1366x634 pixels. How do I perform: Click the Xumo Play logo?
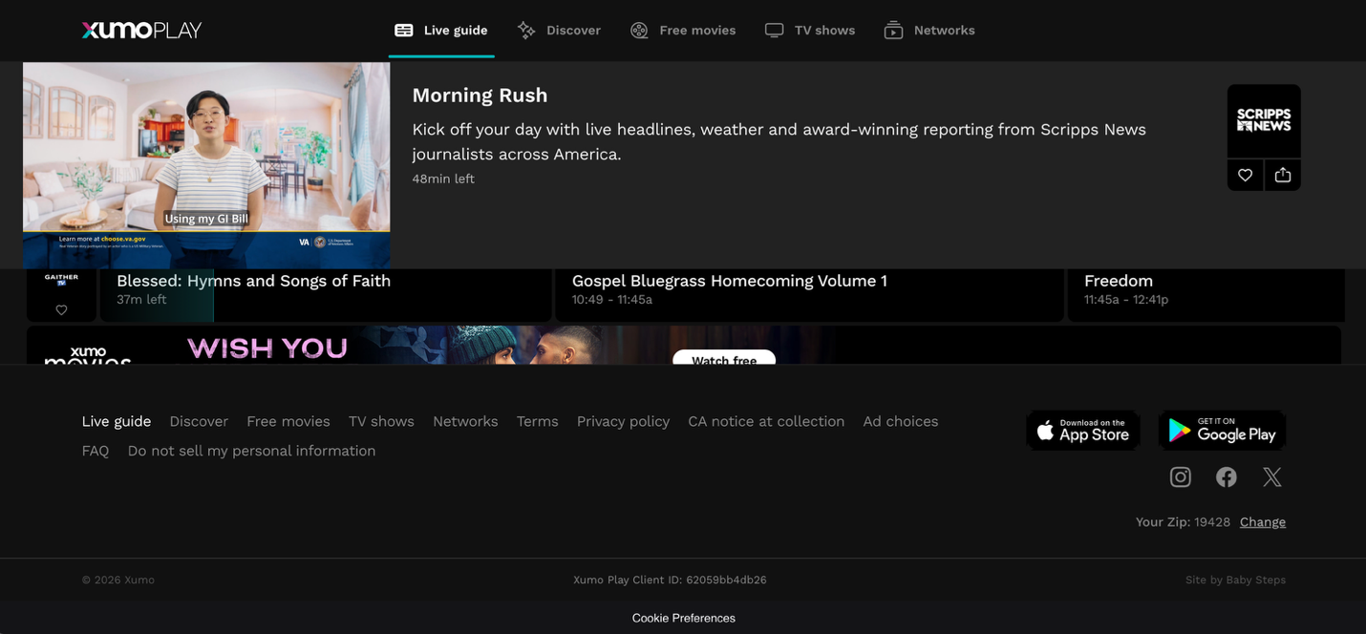(x=141, y=31)
